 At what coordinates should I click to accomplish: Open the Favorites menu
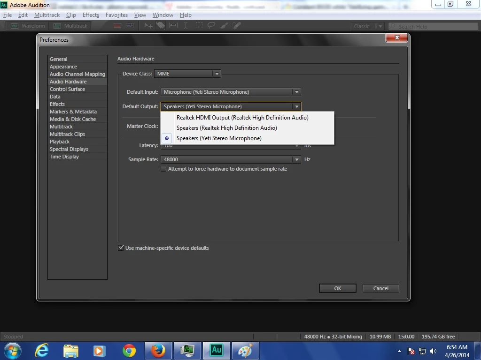pyautogui.click(x=116, y=15)
